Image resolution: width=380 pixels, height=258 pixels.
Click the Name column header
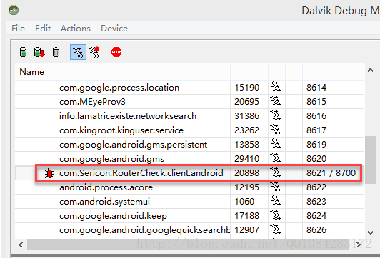(122, 72)
